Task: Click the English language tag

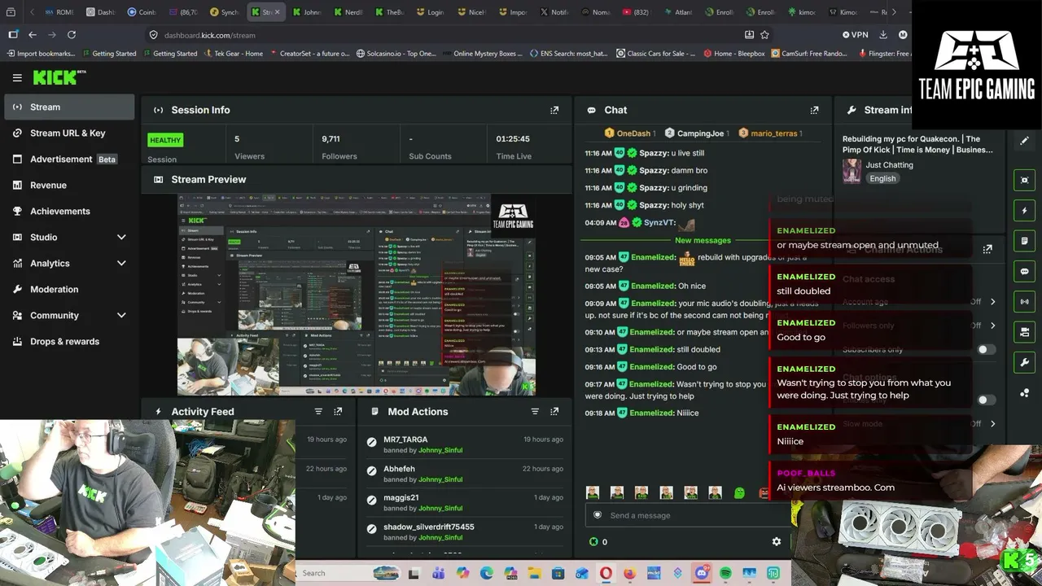Action: point(882,179)
